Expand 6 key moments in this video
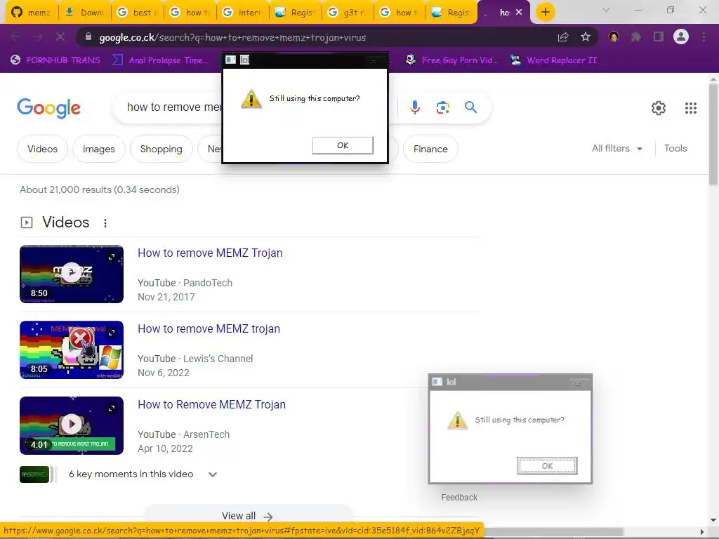This screenshot has width=719, height=539. (212, 474)
